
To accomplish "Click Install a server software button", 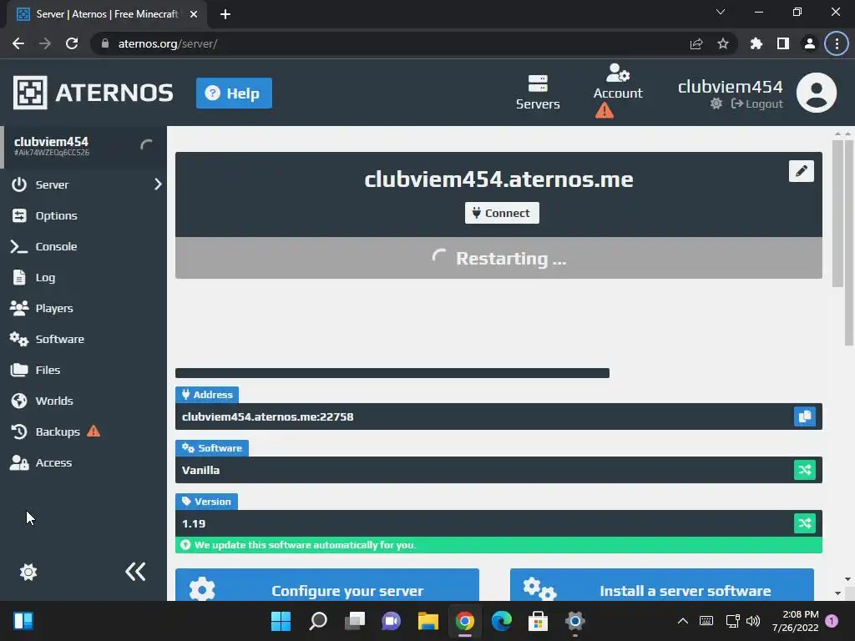I will pyautogui.click(x=661, y=585).
